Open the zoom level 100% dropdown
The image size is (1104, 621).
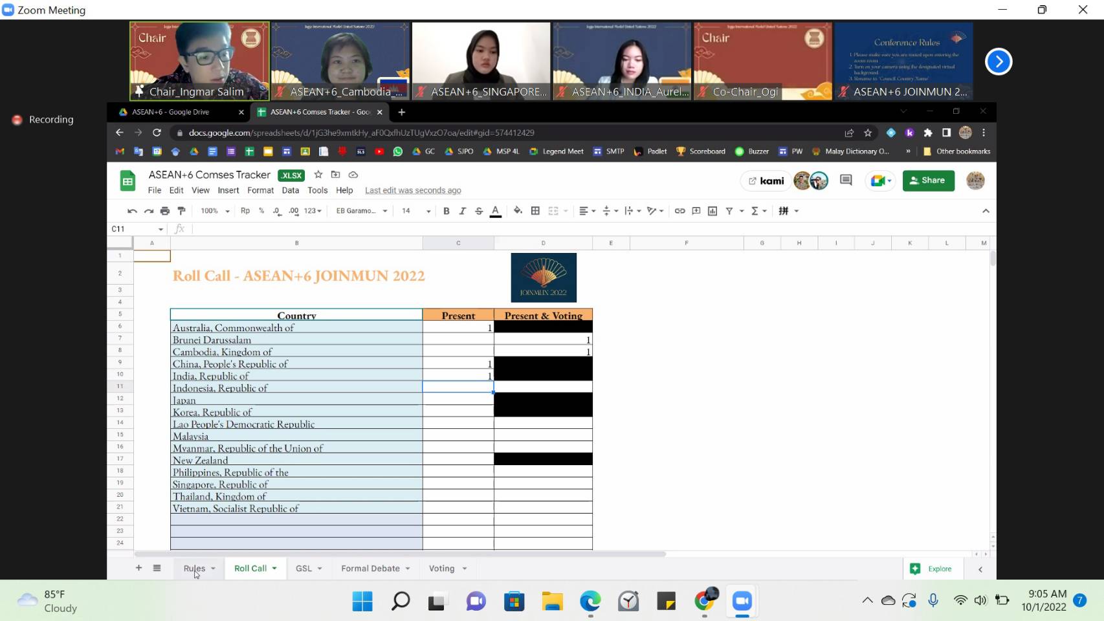coord(215,211)
